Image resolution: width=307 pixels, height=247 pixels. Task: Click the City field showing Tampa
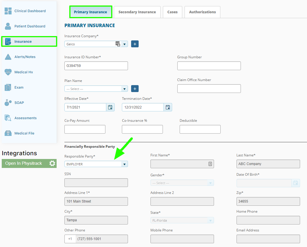click(96, 220)
